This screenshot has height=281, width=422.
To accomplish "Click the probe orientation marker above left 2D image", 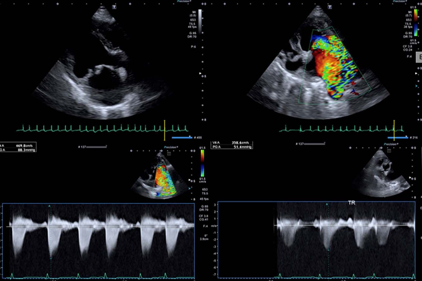I will pyautogui.click(x=114, y=7).
